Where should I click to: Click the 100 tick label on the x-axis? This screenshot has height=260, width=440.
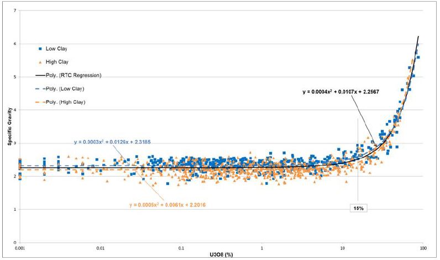[x=423, y=248]
